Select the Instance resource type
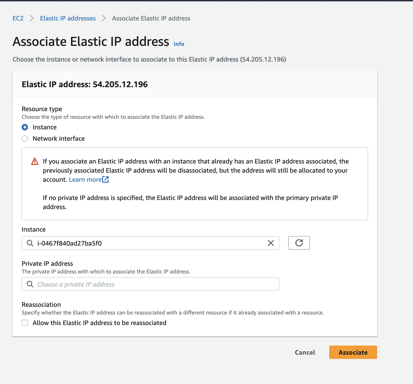 tap(25, 127)
